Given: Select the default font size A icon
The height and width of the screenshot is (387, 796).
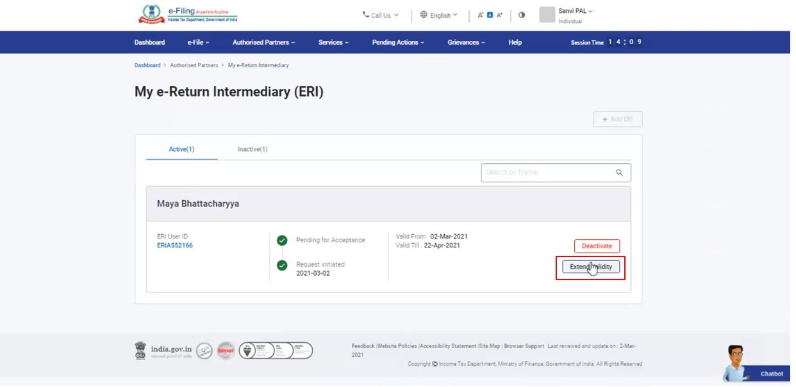Looking at the screenshot, I should (490, 15).
